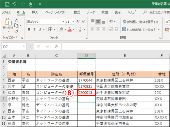Toggle touch/mouse mode icon

coord(31,4)
